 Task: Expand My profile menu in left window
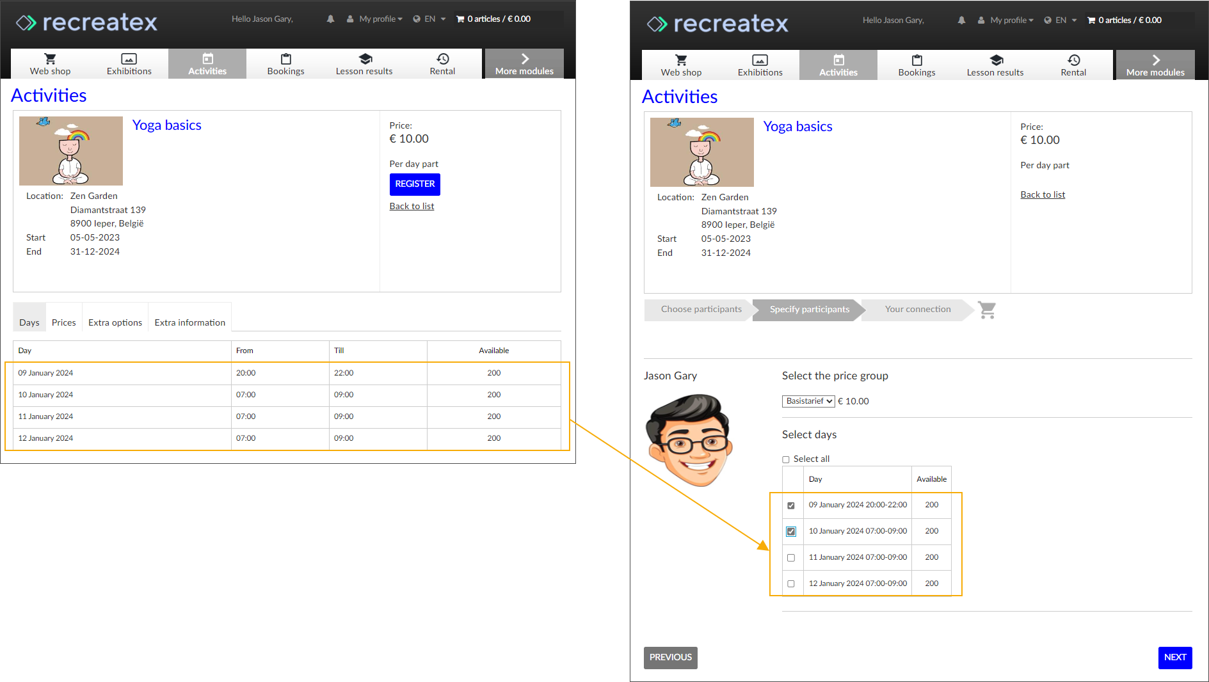pos(380,19)
